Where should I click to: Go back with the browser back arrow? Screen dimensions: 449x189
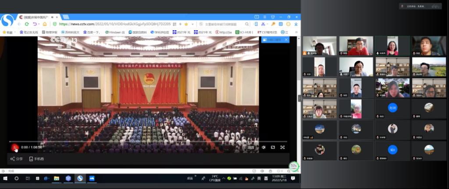(19, 24)
